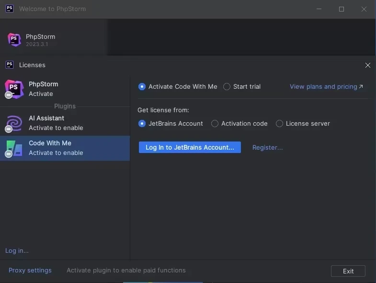Select the Start trial radio button

point(227,87)
